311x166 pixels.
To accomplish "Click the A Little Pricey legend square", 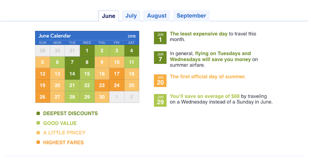I will click(38, 133).
